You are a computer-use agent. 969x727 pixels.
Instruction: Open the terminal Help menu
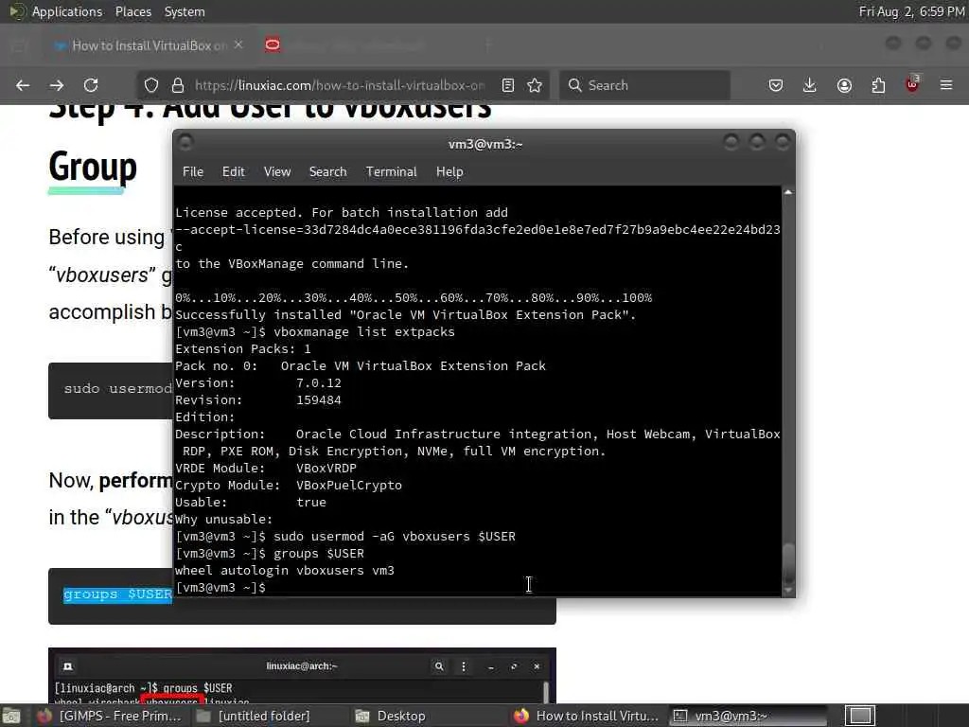[x=449, y=172]
